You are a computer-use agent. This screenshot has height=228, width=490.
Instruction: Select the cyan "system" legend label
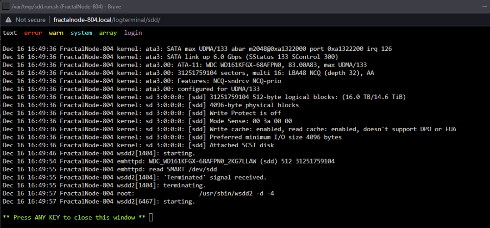81,33
